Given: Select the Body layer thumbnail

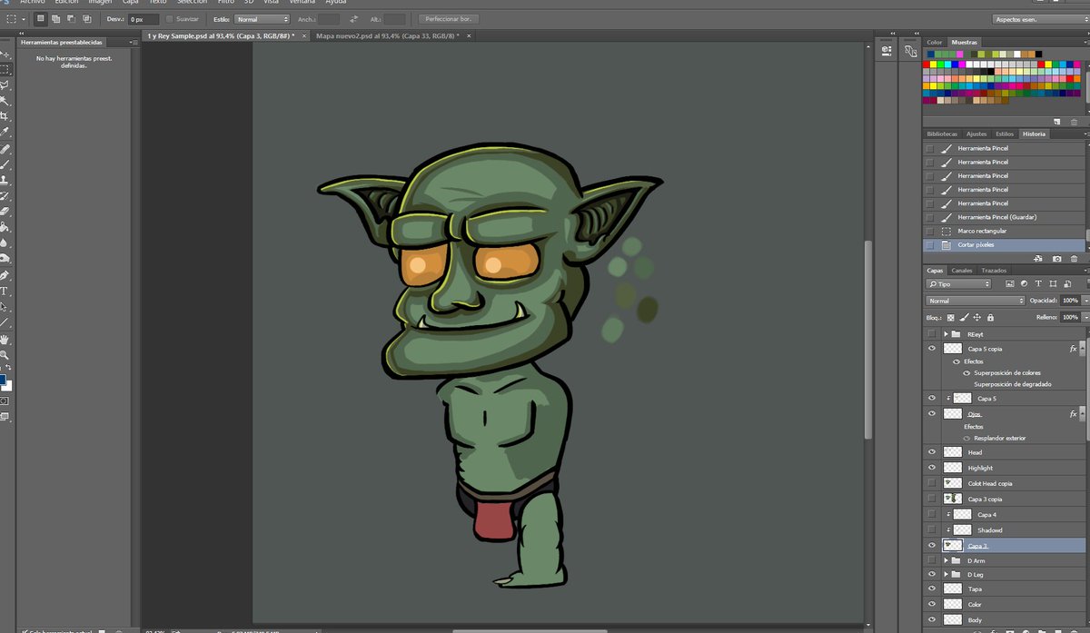Looking at the screenshot, I should click(952, 620).
